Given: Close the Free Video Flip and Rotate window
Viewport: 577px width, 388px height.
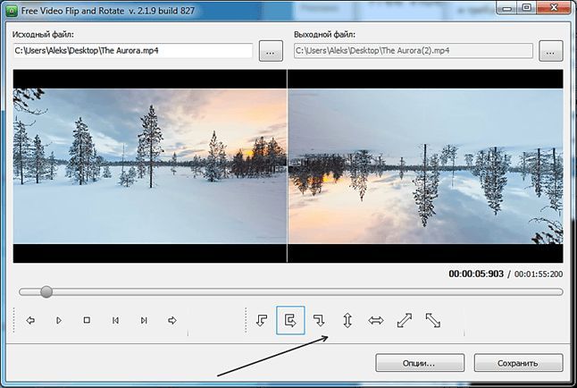Looking at the screenshot, I should coord(554,8).
